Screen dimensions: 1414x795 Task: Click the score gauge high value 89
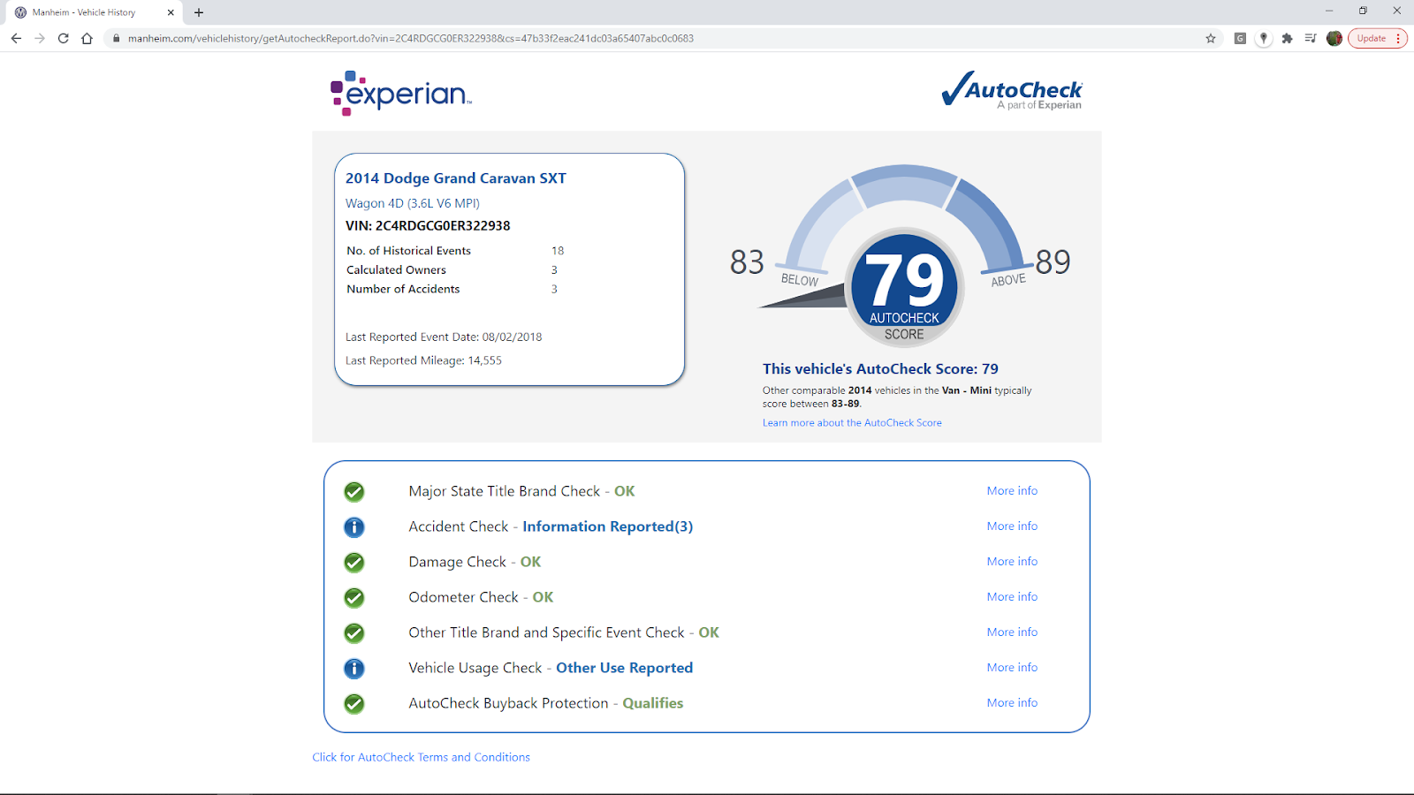1053,262
